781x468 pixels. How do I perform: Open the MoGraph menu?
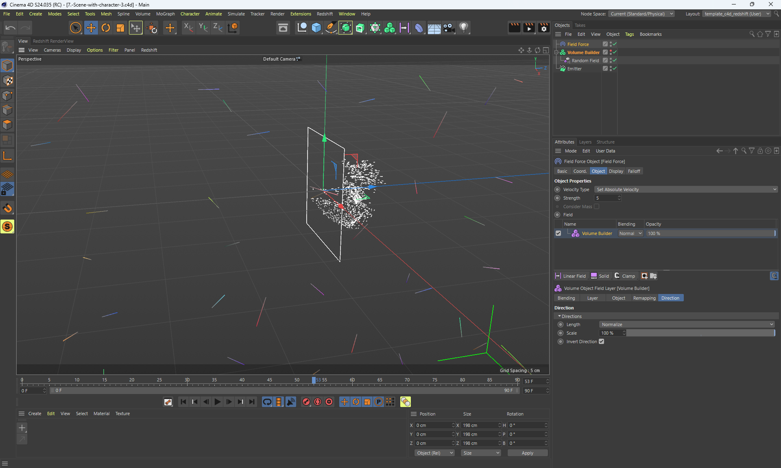tap(165, 14)
